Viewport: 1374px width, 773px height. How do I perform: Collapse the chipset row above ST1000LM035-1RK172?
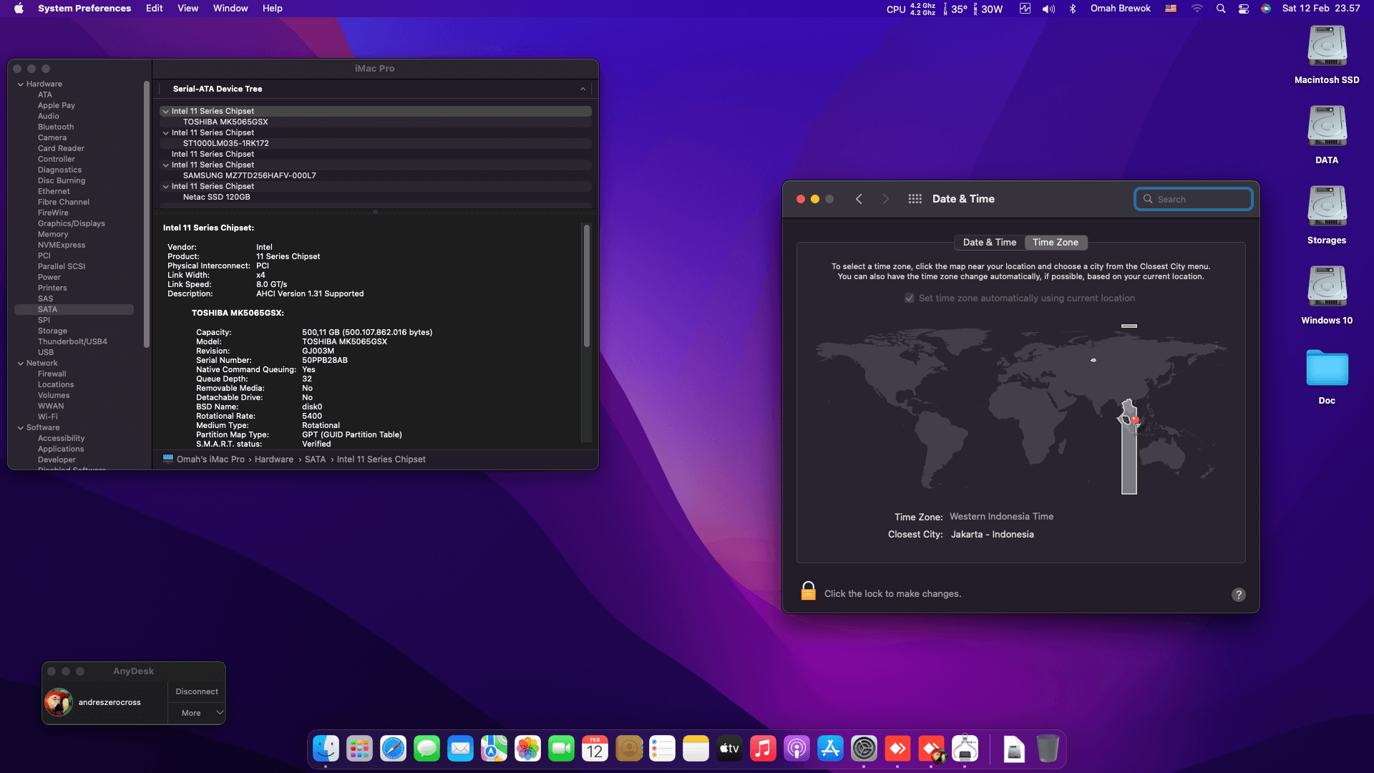(x=165, y=133)
